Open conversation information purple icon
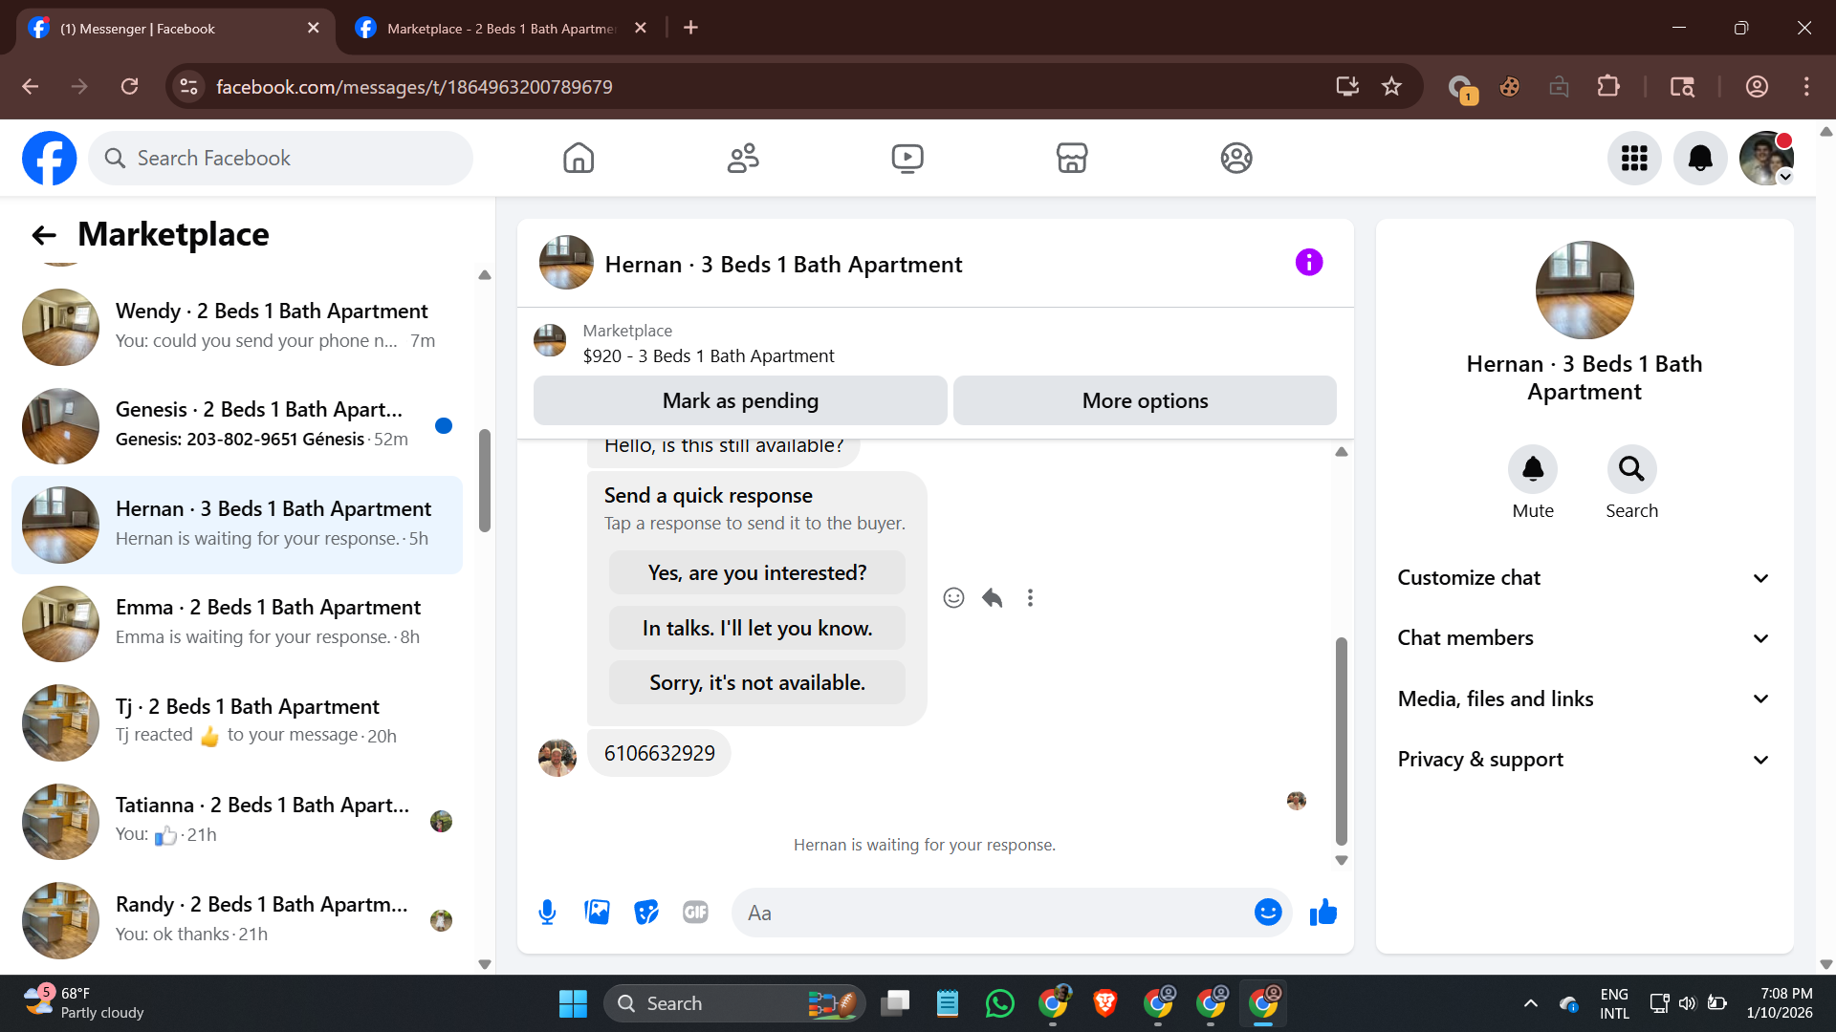 (x=1308, y=263)
